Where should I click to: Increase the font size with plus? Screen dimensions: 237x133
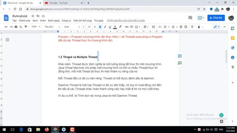pos(95,27)
